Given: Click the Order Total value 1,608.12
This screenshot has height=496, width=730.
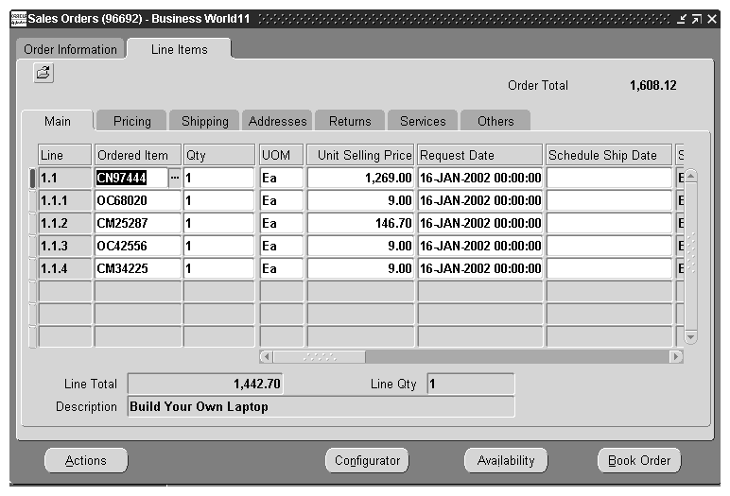Looking at the screenshot, I should [652, 86].
